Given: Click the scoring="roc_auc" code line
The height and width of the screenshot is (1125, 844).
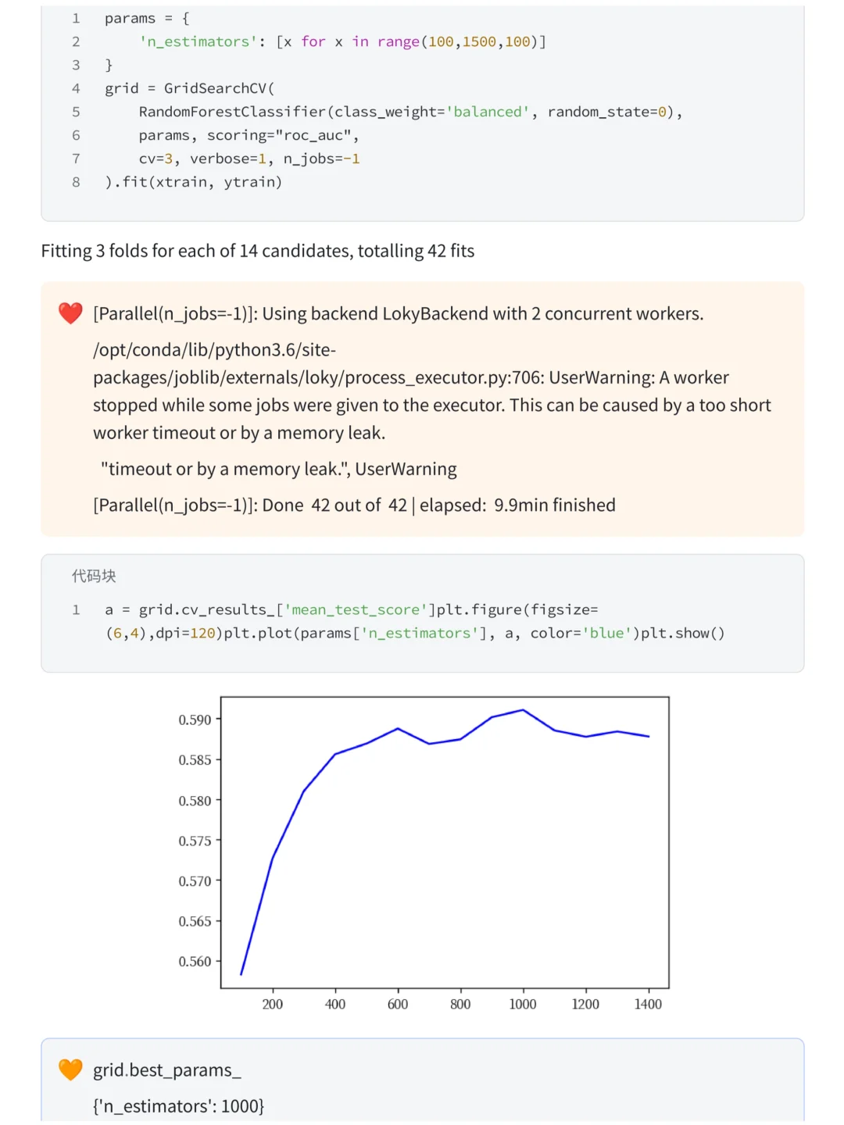Looking at the screenshot, I should tap(249, 135).
